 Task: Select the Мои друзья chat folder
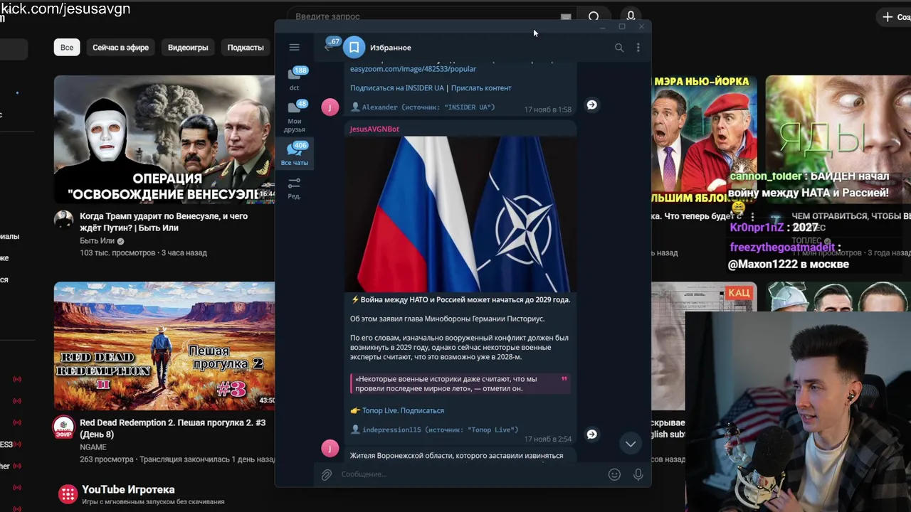295,116
